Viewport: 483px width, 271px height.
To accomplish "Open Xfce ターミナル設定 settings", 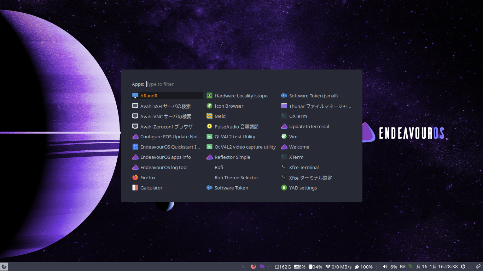I will pyautogui.click(x=316, y=177).
